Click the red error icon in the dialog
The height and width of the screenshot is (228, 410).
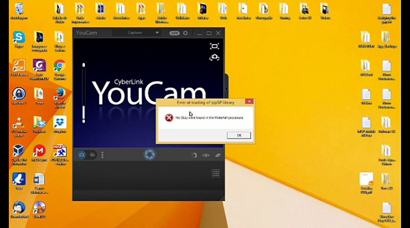click(169, 118)
